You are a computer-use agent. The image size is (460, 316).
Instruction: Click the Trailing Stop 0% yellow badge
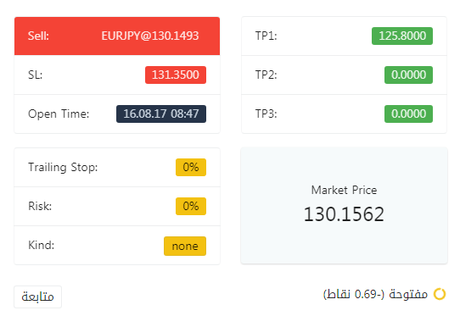[x=191, y=167]
